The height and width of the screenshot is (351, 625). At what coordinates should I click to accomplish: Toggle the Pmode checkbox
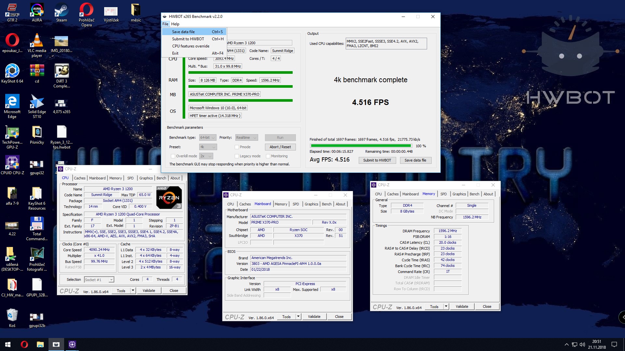click(x=237, y=147)
